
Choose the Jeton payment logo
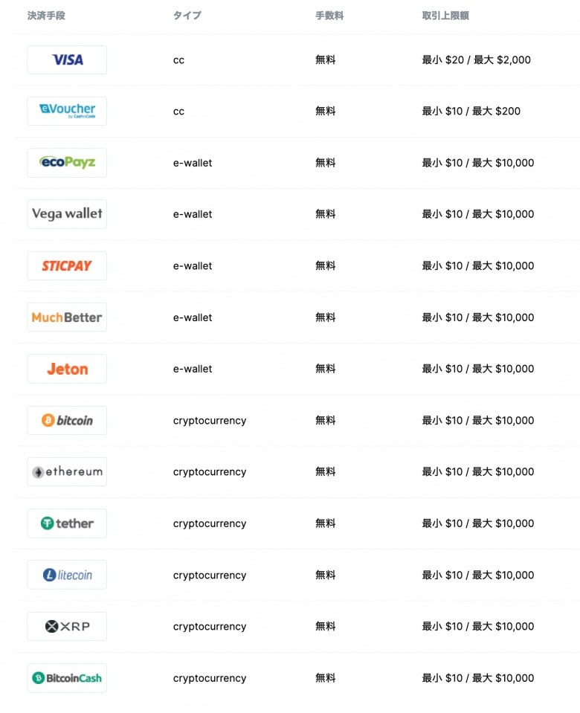[67, 369]
